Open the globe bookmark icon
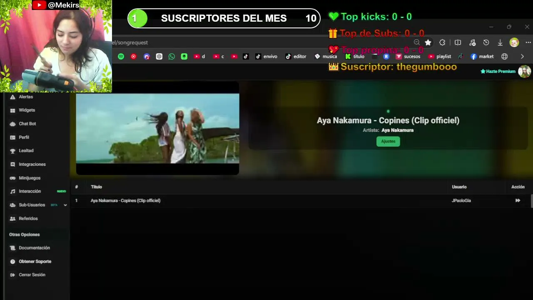 tap(505, 56)
